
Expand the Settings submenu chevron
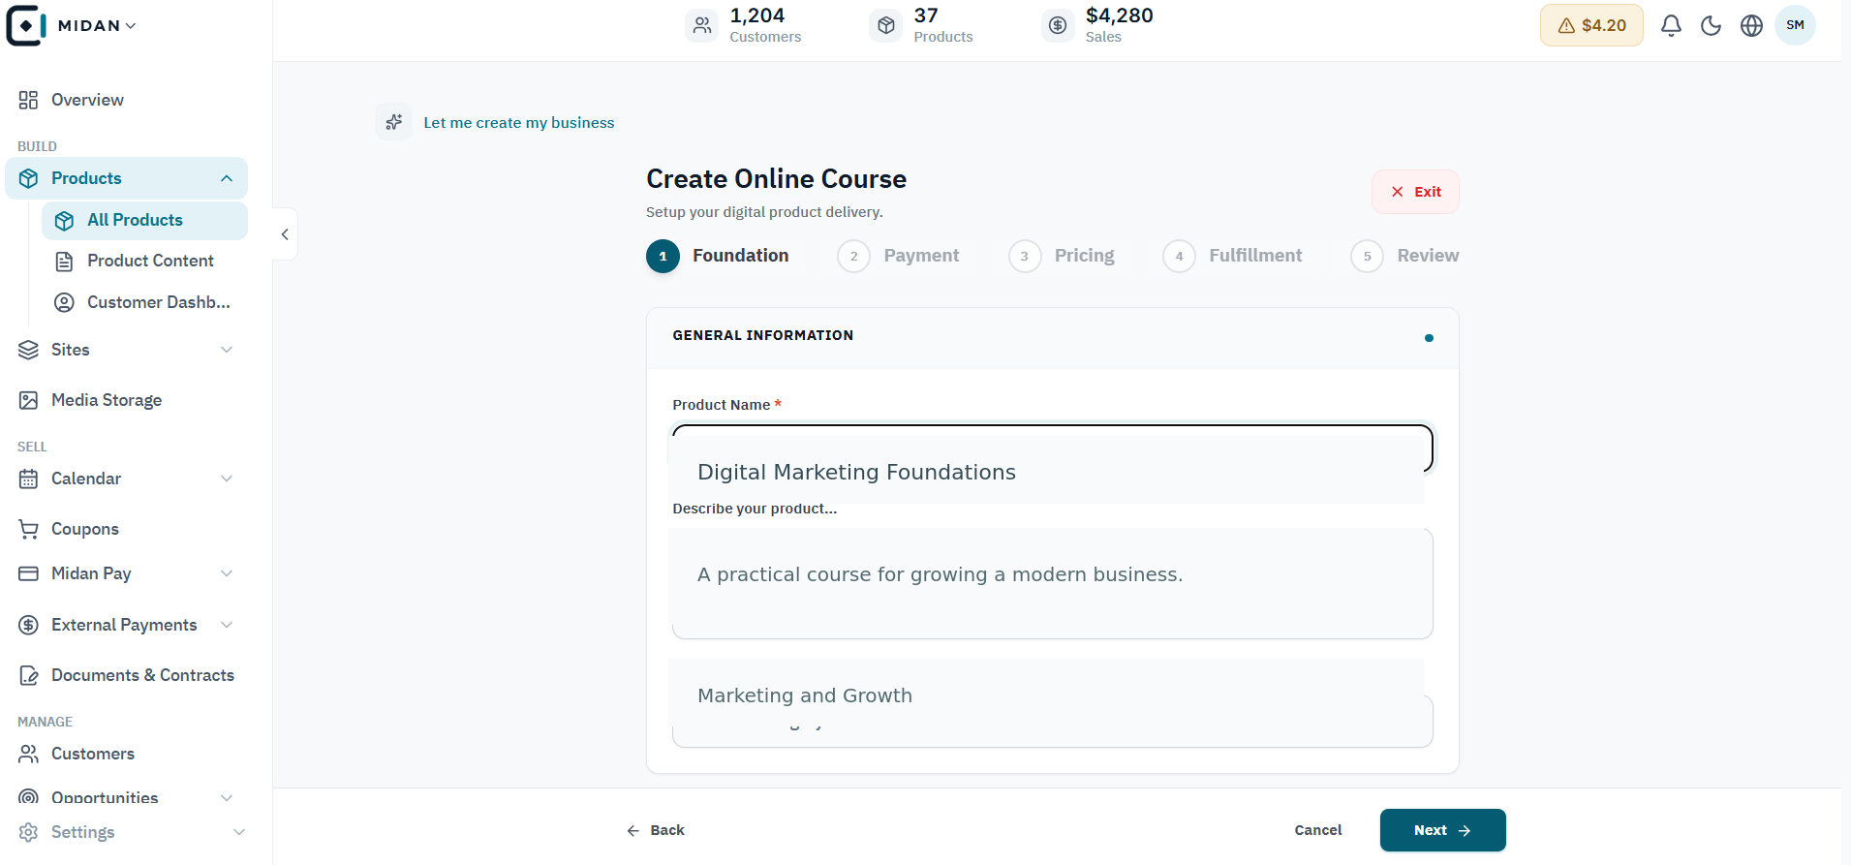point(239,832)
